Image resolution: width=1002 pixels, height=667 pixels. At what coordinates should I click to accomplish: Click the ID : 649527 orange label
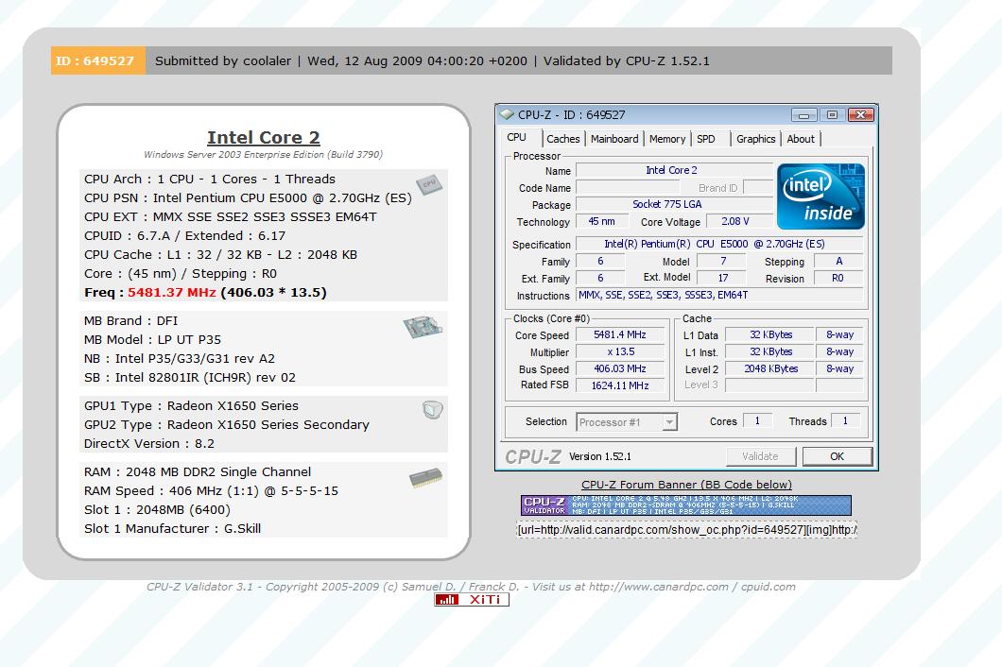[97, 60]
